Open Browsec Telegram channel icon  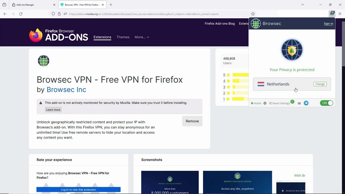pyautogui.click(x=306, y=103)
